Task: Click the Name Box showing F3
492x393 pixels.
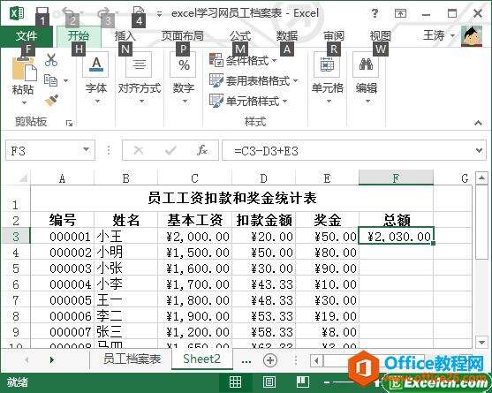Action: (43, 150)
